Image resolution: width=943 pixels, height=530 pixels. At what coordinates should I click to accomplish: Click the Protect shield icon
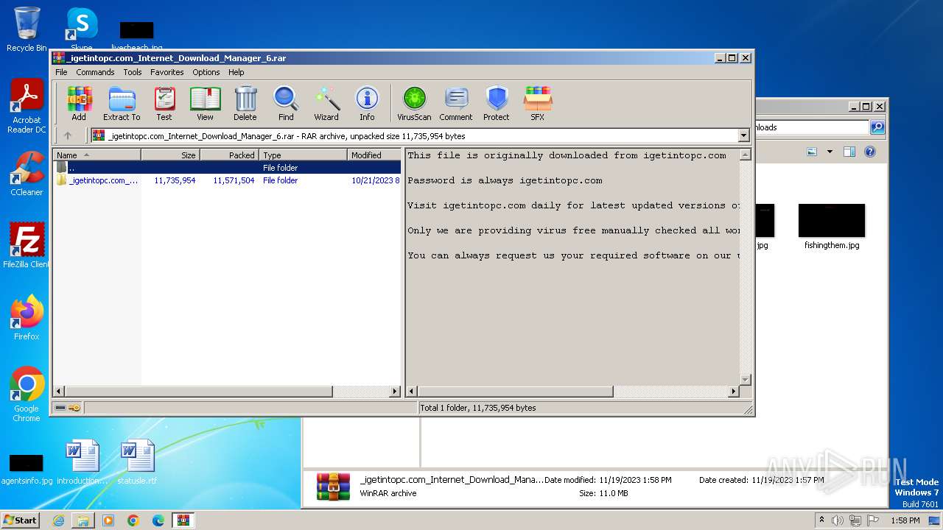click(x=497, y=104)
